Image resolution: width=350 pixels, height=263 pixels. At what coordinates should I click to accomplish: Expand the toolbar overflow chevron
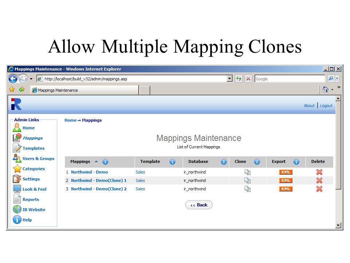pos(339,87)
